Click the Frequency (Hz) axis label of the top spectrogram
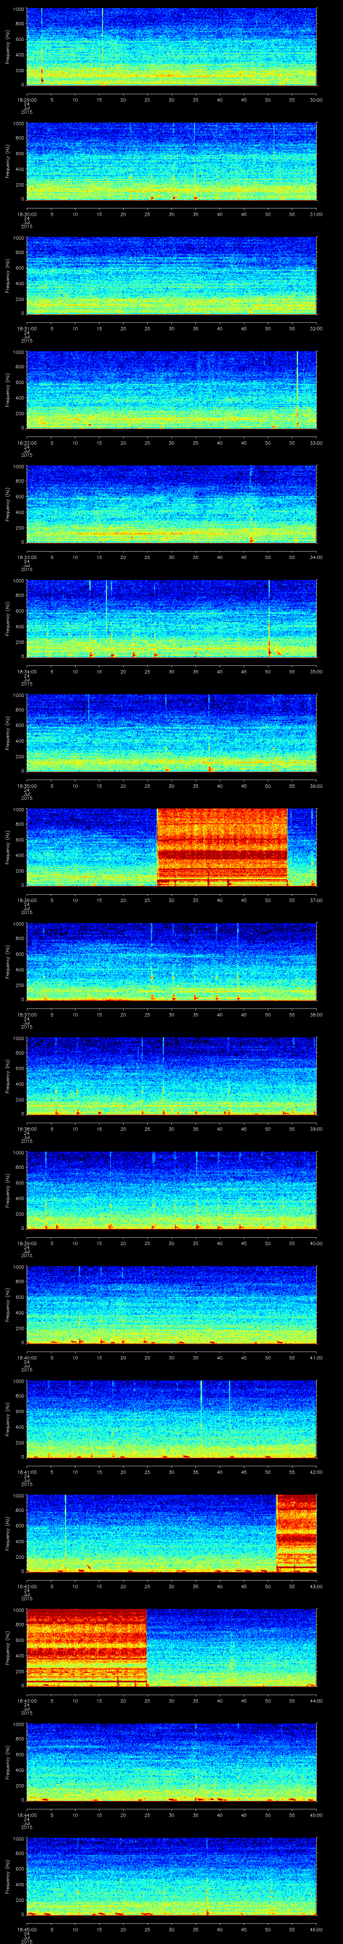The width and height of the screenshot is (343, 1944). (8, 47)
